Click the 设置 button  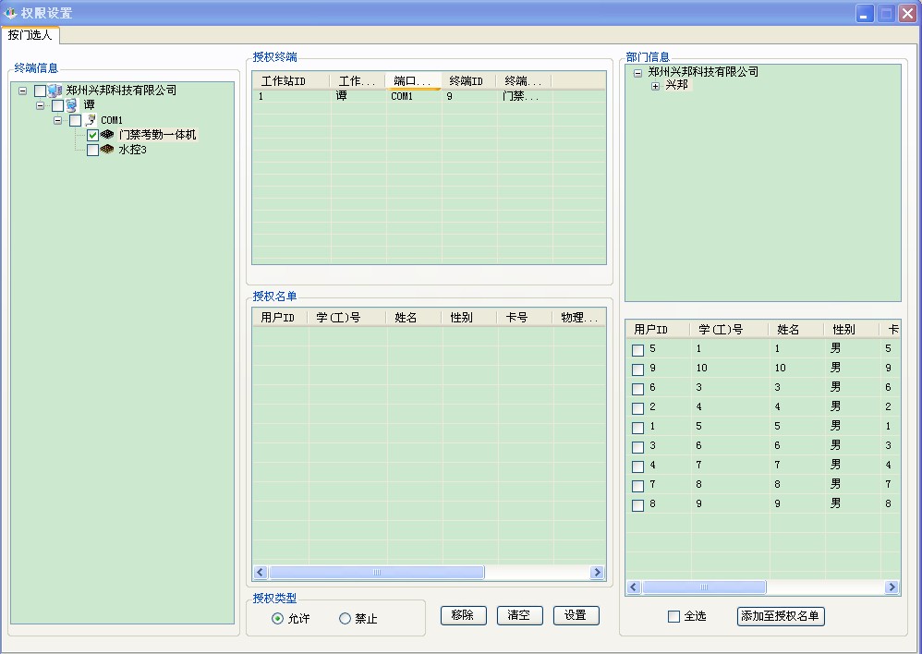576,615
